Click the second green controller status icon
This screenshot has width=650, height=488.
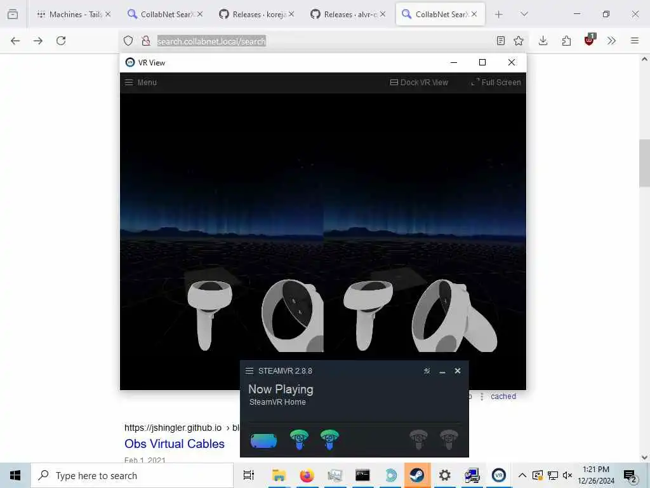point(329,440)
